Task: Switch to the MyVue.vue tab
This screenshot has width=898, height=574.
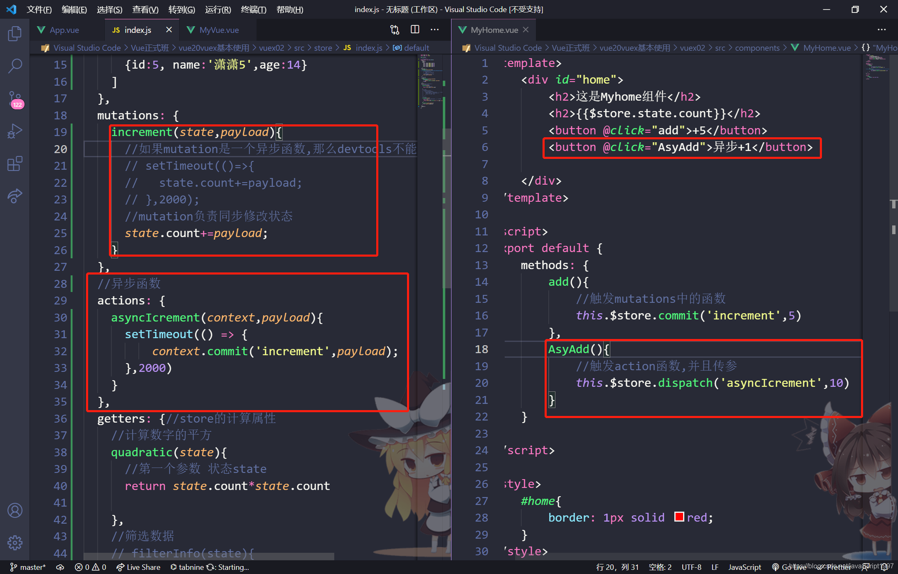Action: click(x=219, y=30)
